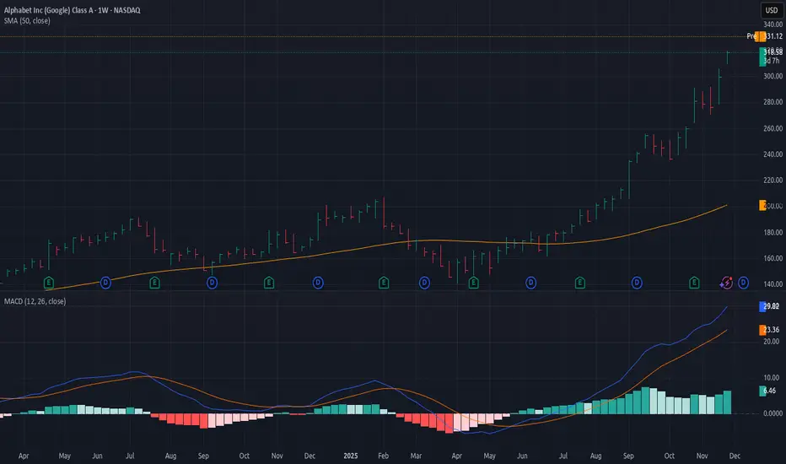Open the lightning-bolt latest updates marker
The width and height of the screenshot is (786, 464).
click(726, 283)
